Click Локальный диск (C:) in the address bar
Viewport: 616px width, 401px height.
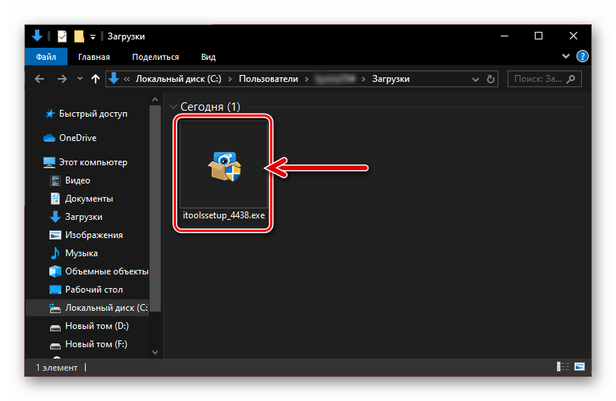click(178, 79)
